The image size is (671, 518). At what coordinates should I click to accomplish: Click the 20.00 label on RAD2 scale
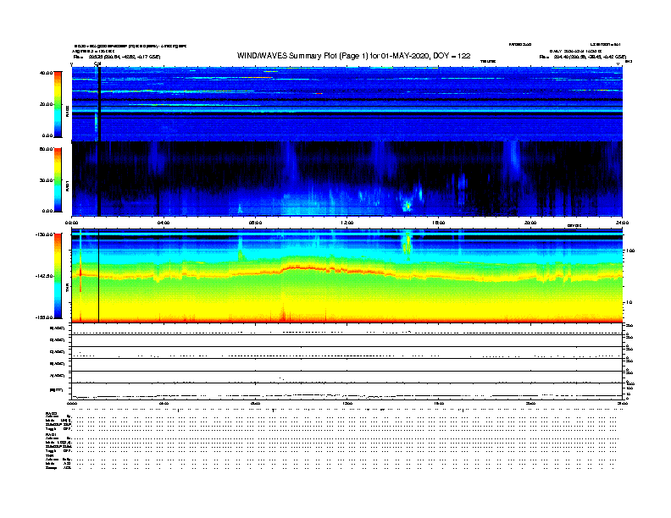coord(46,104)
